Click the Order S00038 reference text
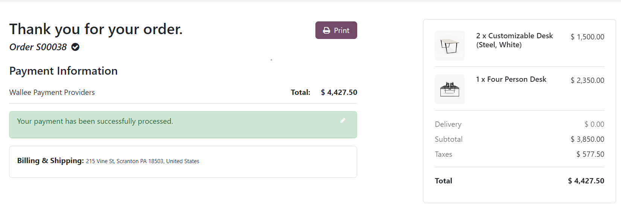The width and height of the screenshot is (621, 207). click(x=38, y=47)
